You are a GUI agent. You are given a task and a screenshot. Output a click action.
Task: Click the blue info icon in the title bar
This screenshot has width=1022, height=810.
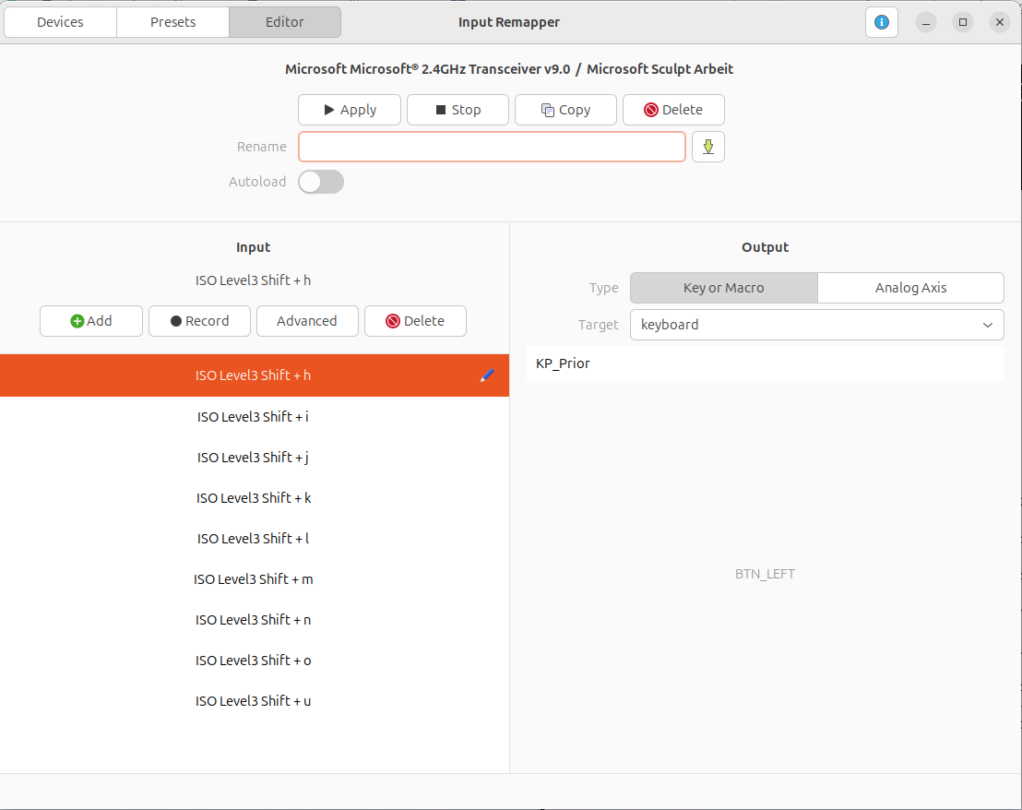coord(881,22)
